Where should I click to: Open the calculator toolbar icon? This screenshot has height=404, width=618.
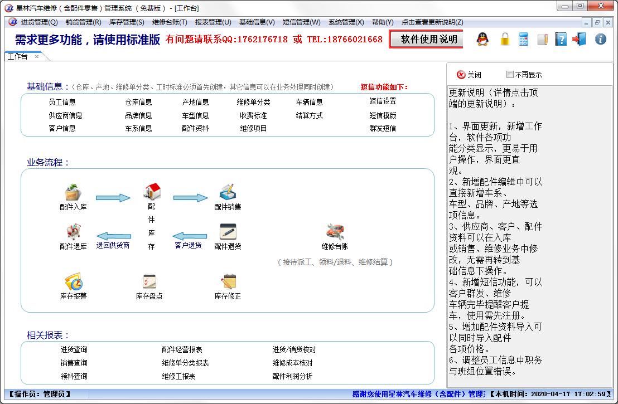coord(523,39)
